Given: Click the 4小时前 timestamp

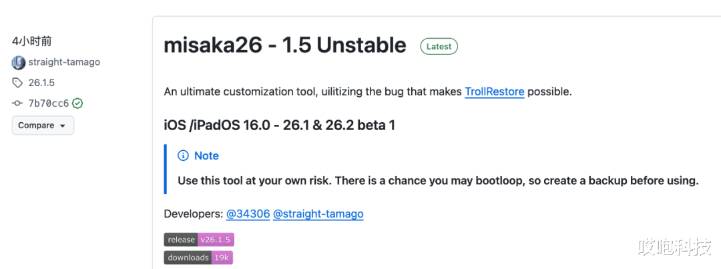Looking at the screenshot, I should tap(31, 41).
